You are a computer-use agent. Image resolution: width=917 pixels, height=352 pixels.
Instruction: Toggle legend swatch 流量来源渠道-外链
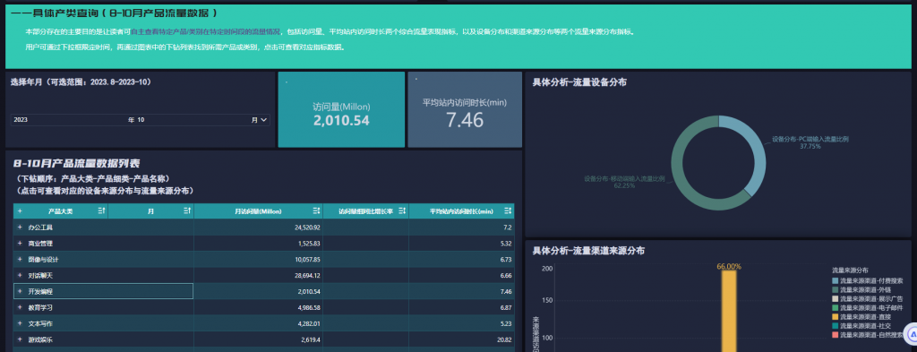pyautogui.click(x=836, y=289)
